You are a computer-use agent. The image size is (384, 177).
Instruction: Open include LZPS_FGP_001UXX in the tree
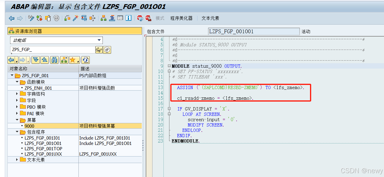point(43,154)
